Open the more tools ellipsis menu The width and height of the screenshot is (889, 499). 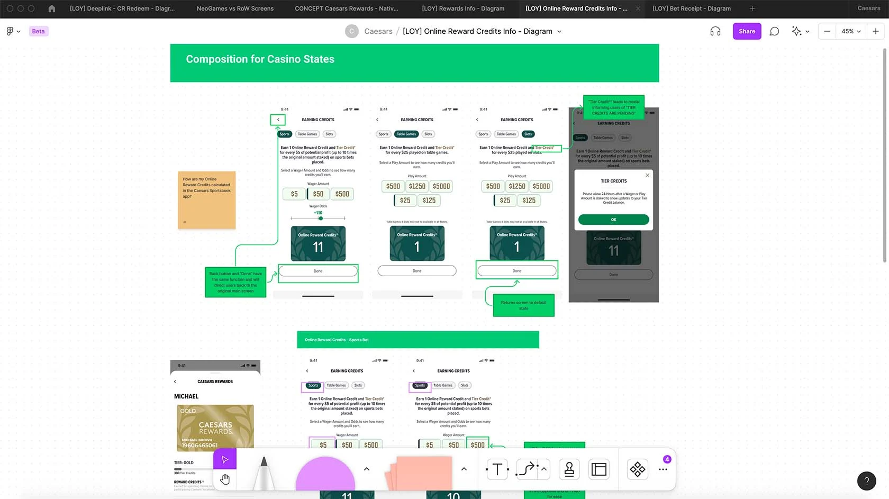663,469
